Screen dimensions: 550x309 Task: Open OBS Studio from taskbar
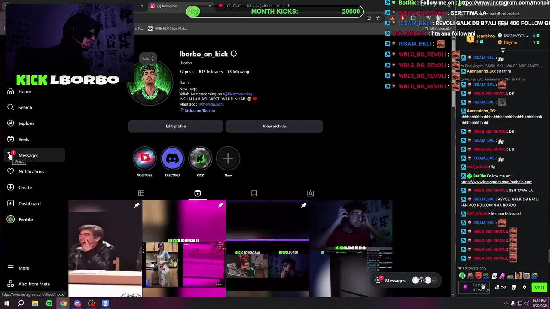tap(92, 303)
